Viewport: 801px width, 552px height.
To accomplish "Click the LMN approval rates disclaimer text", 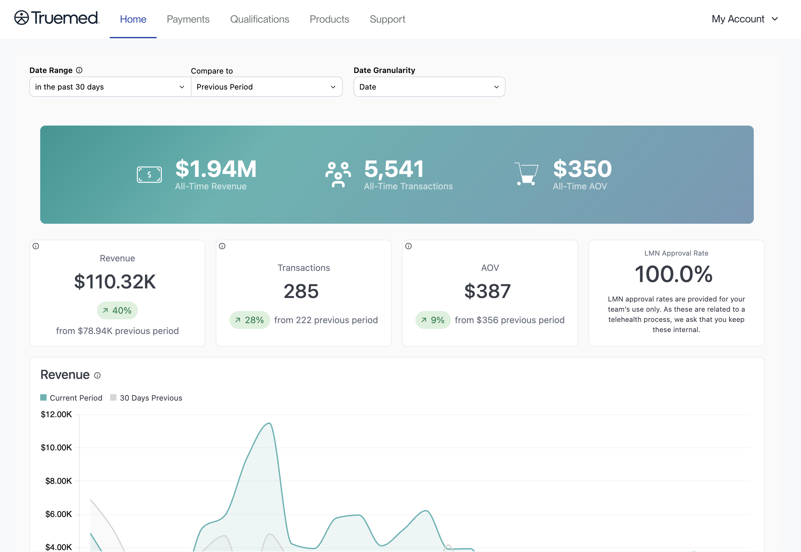I will 676,314.
